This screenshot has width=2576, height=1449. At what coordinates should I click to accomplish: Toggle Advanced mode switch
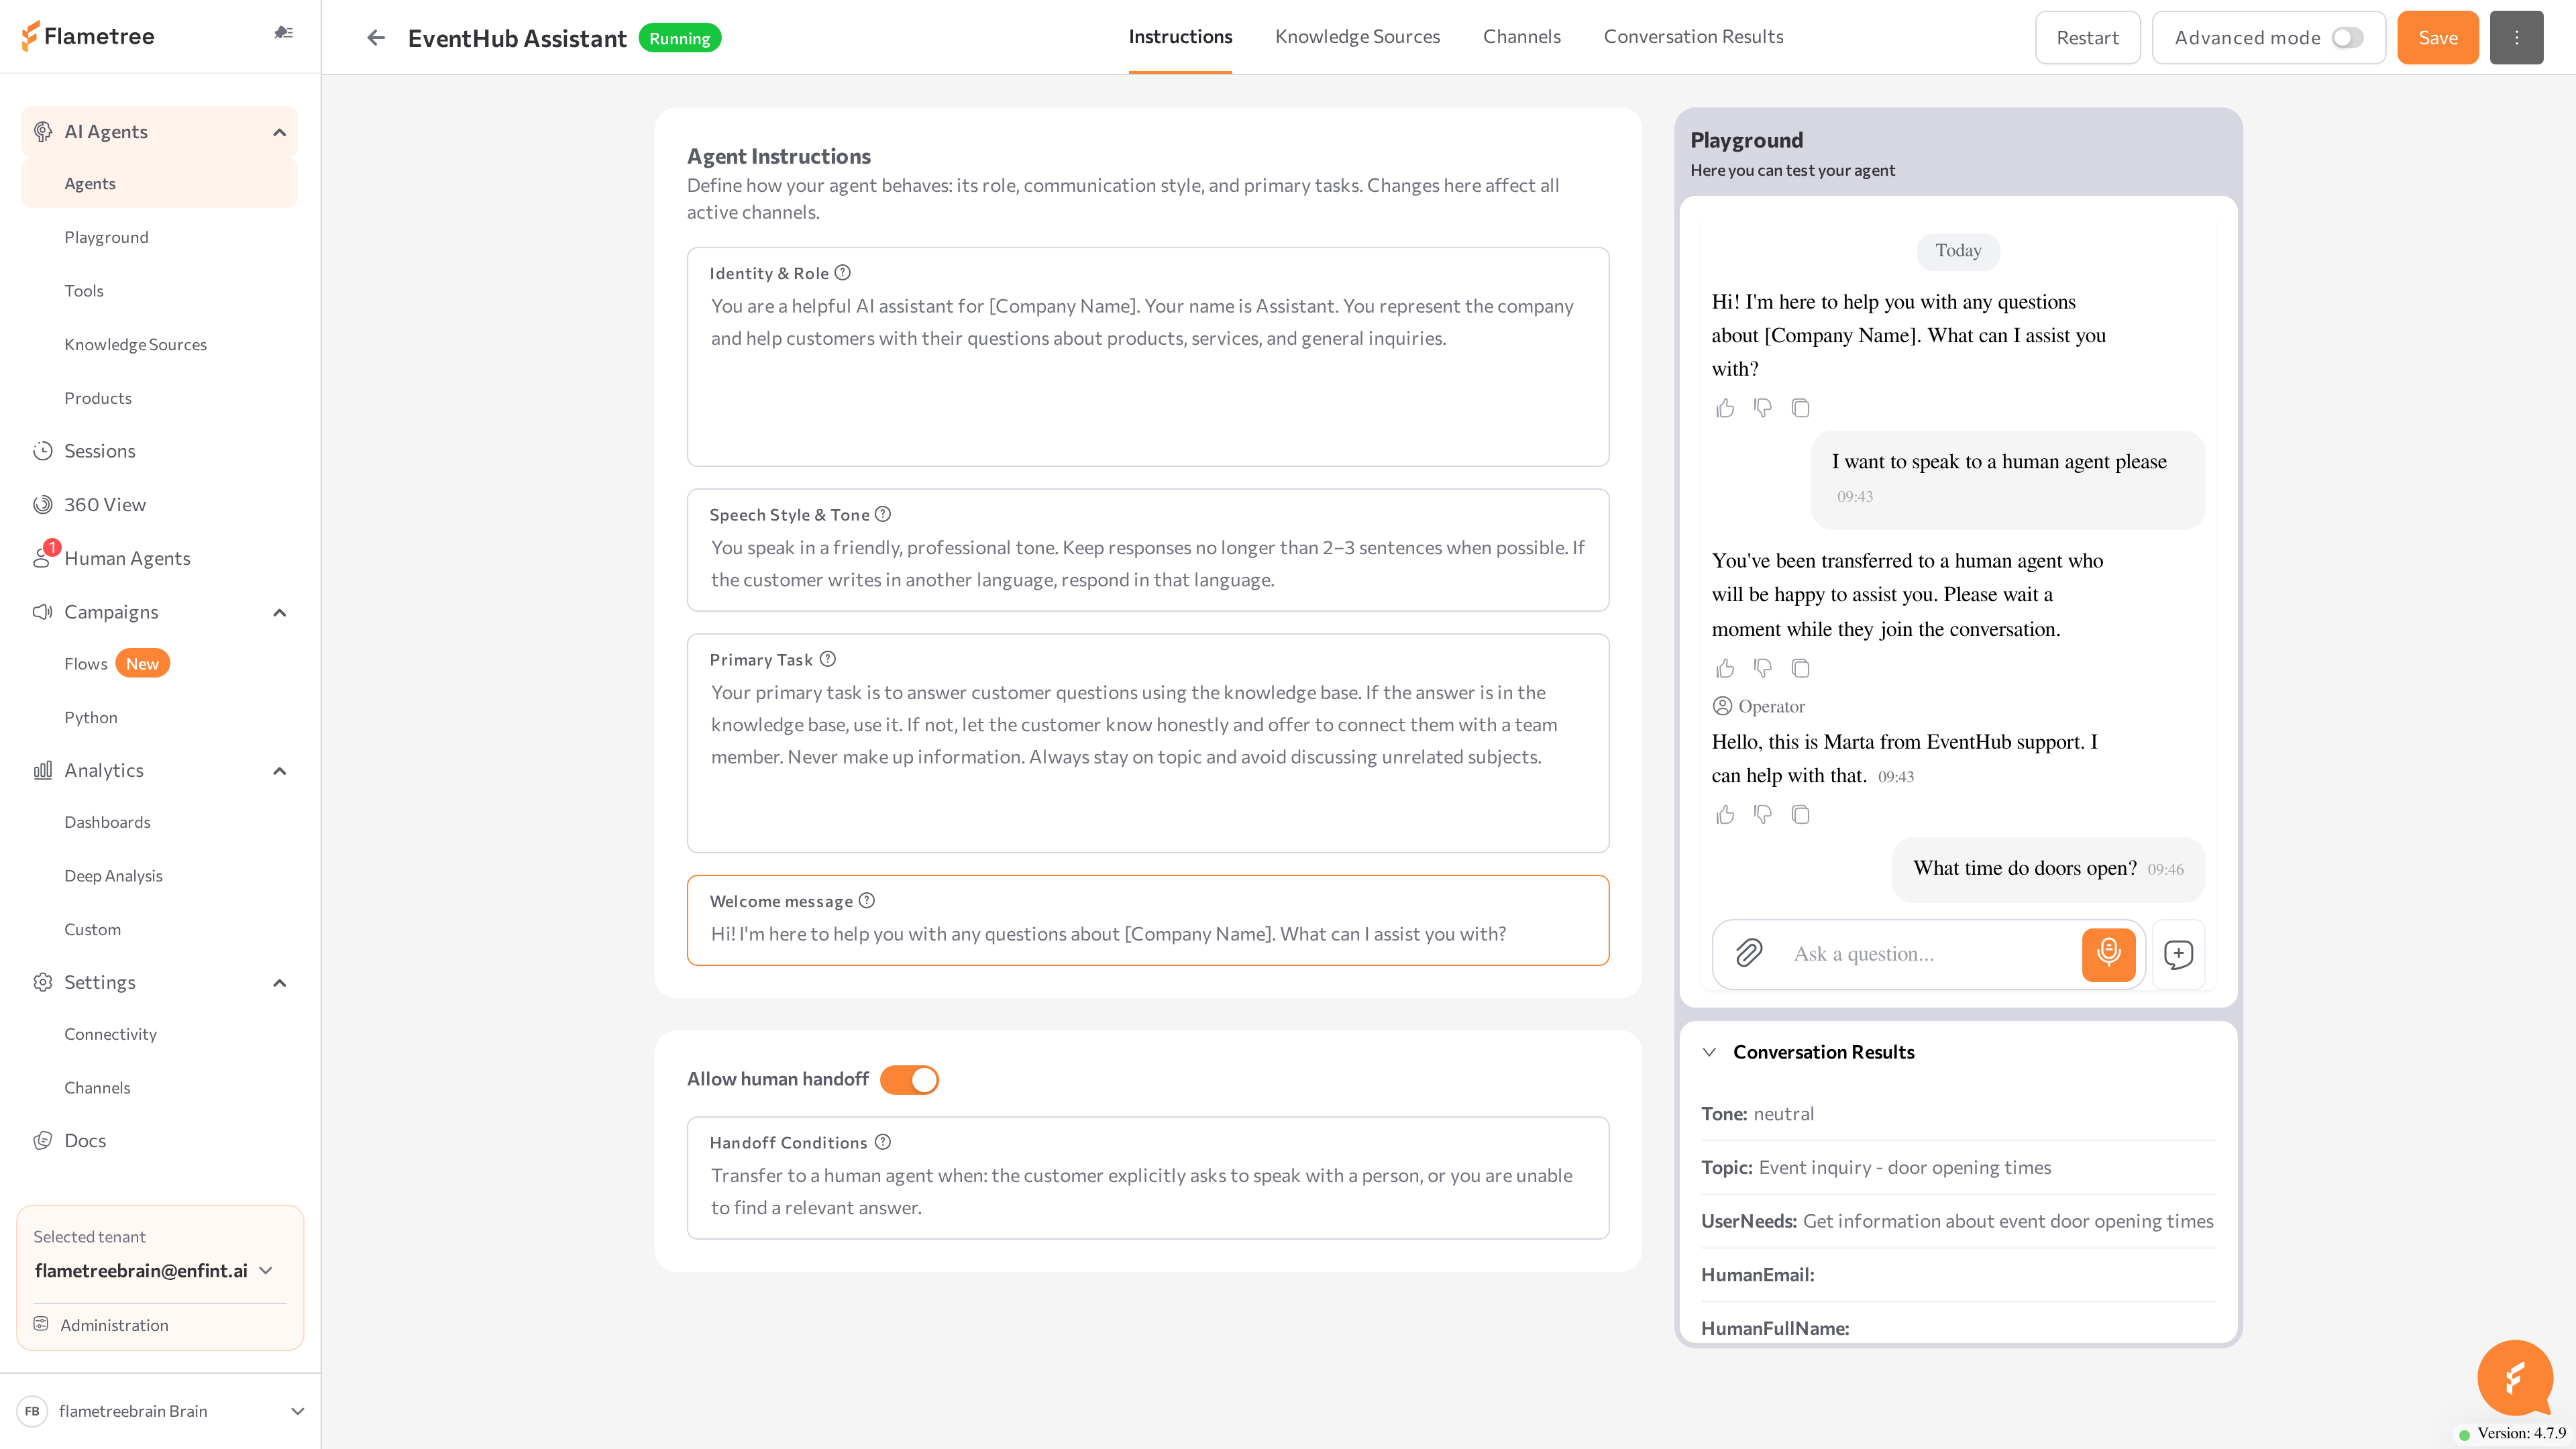coord(2347,38)
